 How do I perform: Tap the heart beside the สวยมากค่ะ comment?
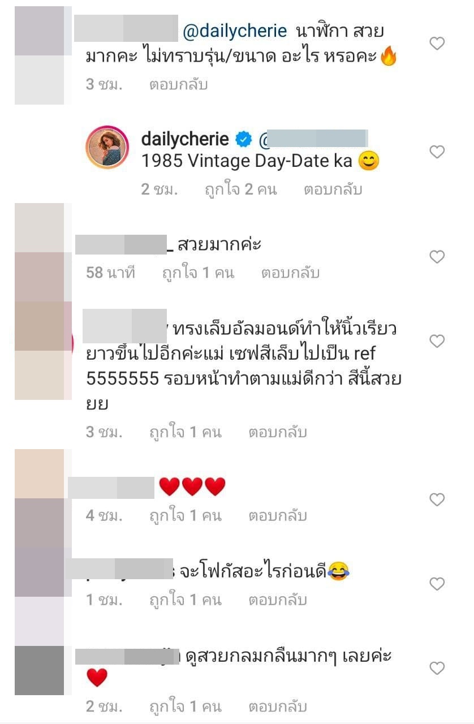437,257
